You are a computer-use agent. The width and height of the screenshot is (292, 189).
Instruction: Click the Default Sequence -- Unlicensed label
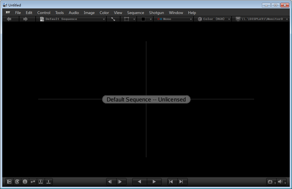click(146, 99)
